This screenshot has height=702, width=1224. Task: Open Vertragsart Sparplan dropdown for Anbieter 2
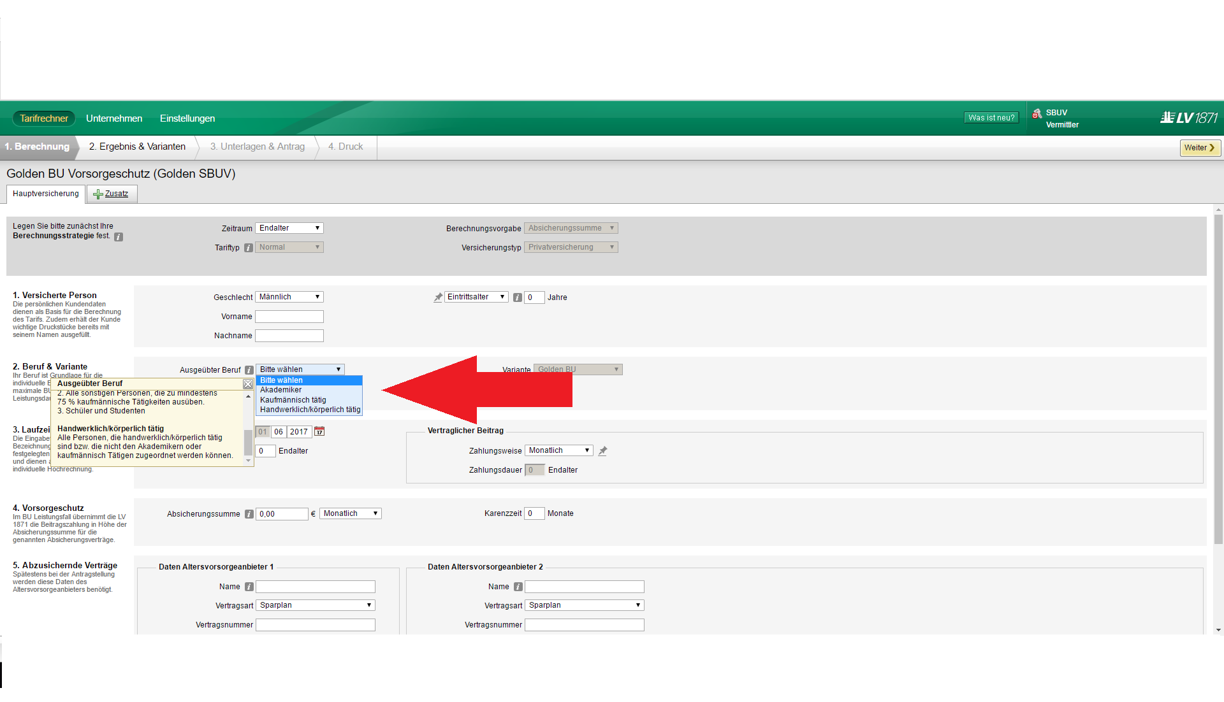[585, 605]
